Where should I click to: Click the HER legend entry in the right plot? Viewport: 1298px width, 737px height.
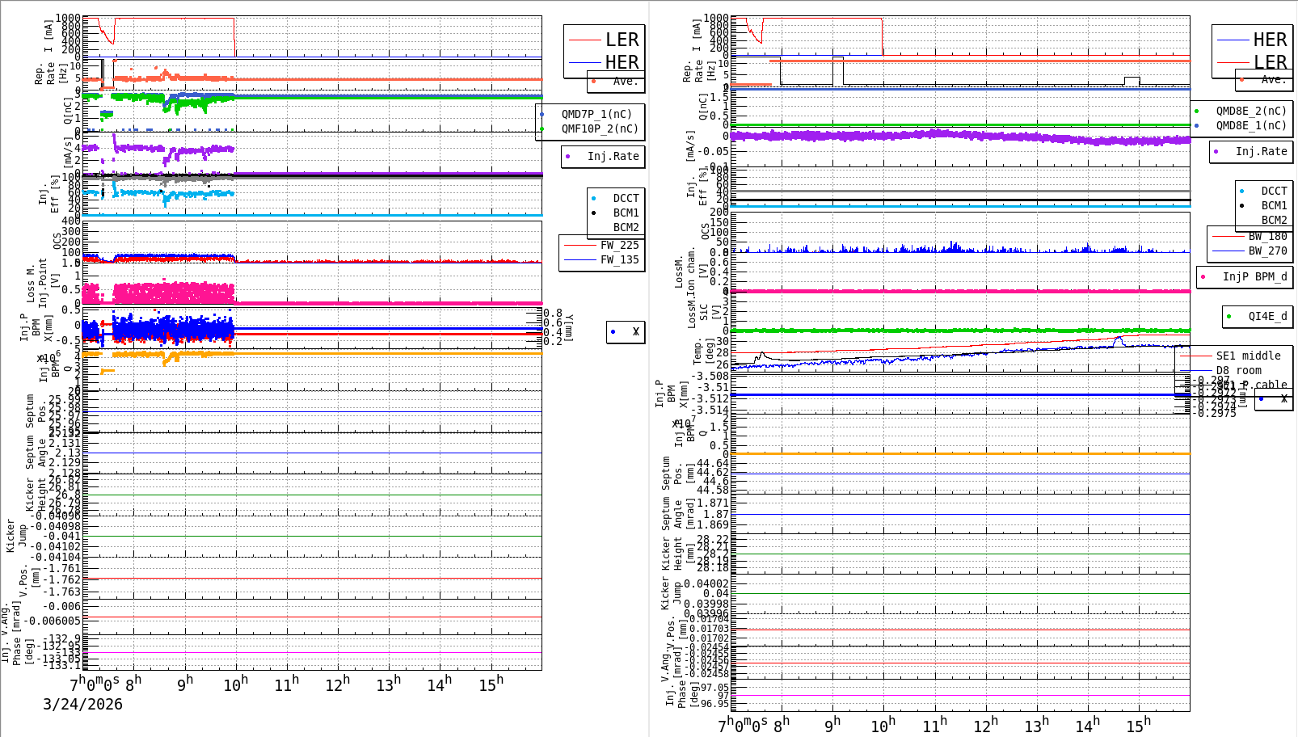pyautogui.click(x=1270, y=40)
